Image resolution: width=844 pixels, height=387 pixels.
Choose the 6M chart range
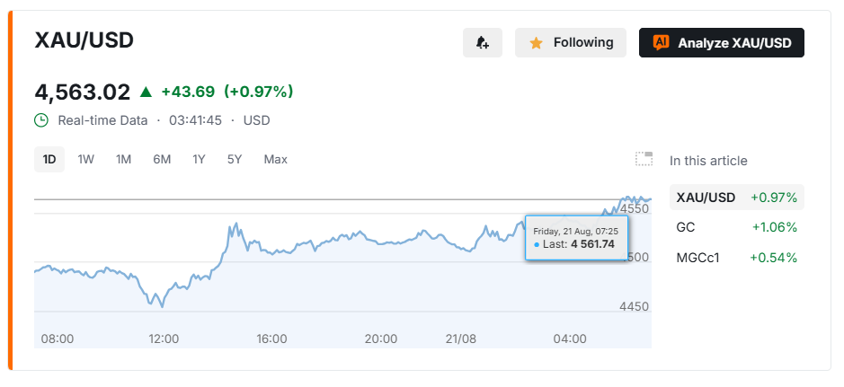point(162,159)
